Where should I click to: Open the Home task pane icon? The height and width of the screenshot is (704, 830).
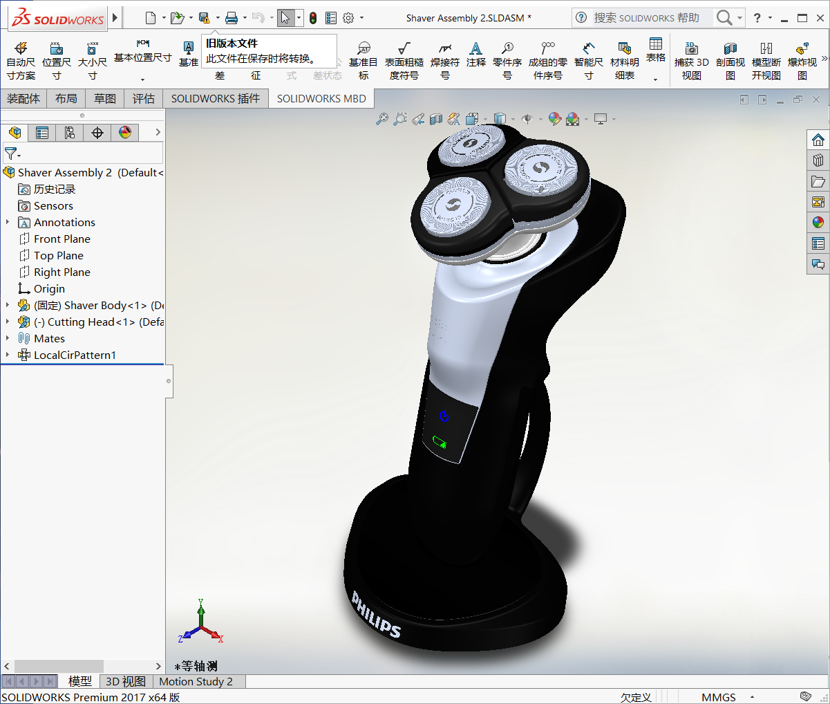coord(818,140)
